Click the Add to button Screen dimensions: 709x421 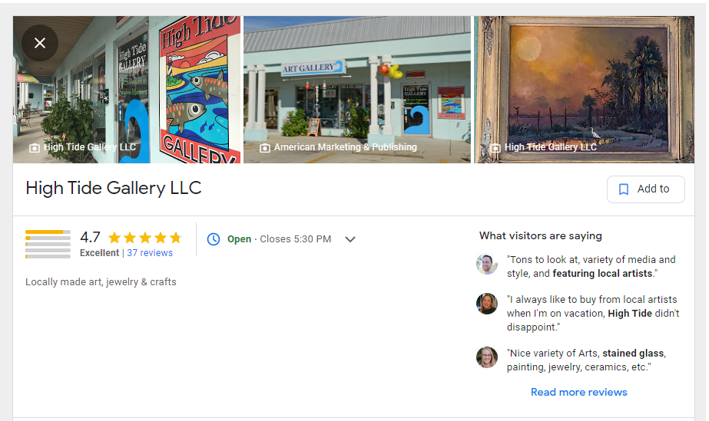(646, 189)
